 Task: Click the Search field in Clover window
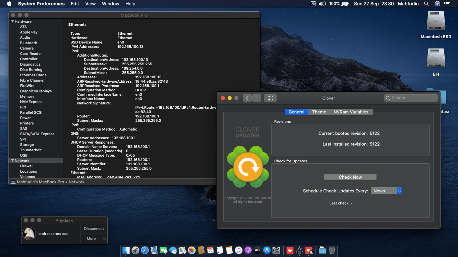point(411,98)
